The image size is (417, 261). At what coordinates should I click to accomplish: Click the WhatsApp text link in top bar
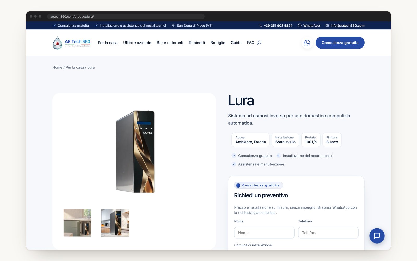coord(311,26)
